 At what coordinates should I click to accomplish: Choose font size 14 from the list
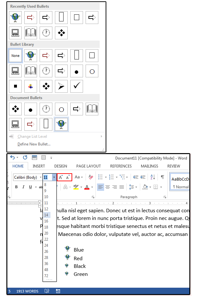pos(47,215)
